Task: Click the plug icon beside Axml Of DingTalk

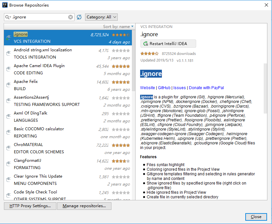Action: pyautogui.click(x=9, y=116)
